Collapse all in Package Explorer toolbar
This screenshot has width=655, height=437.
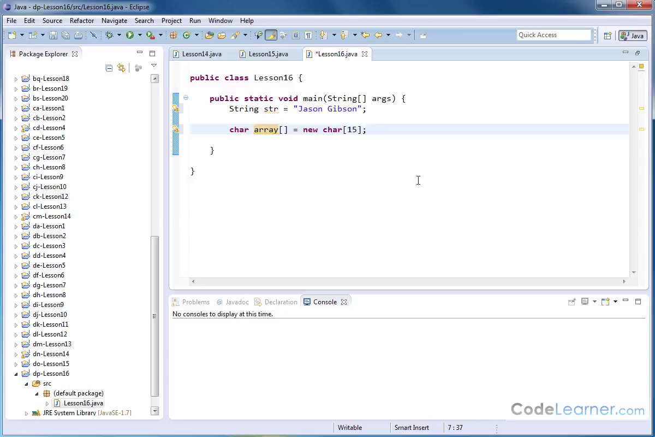pos(109,68)
